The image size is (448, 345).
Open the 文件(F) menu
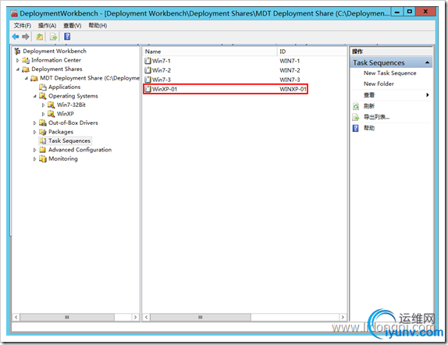(23, 26)
